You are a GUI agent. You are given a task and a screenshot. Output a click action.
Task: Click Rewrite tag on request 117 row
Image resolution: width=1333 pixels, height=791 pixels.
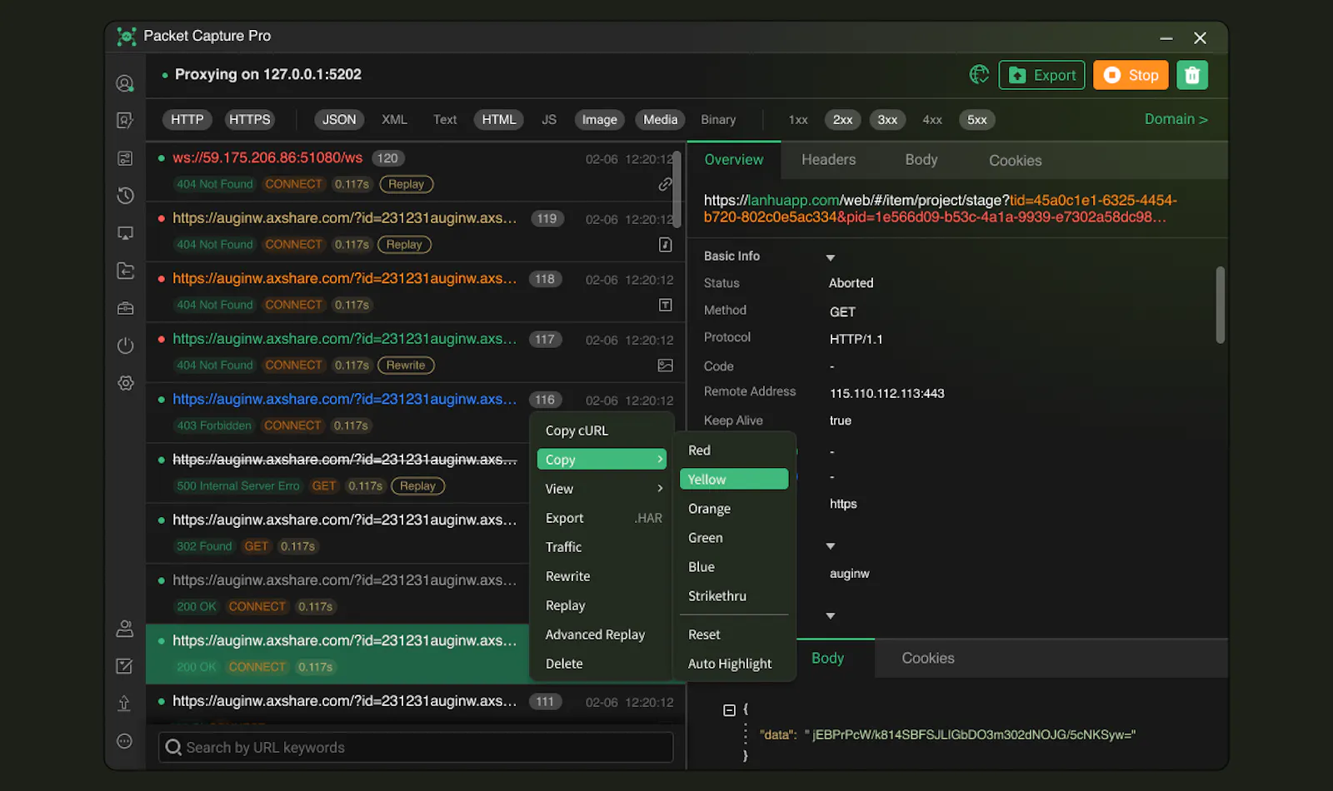point(406,366)
